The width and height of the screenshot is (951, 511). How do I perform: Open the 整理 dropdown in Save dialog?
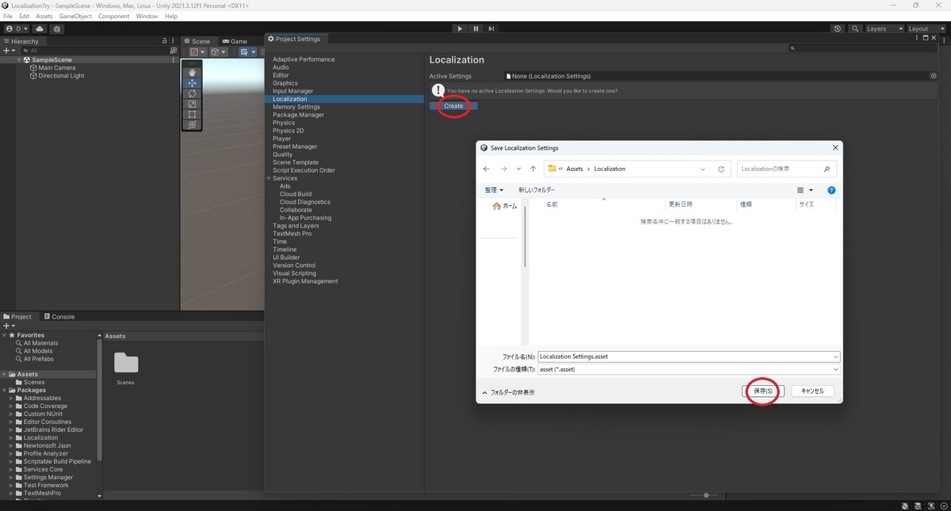[494, 190]
